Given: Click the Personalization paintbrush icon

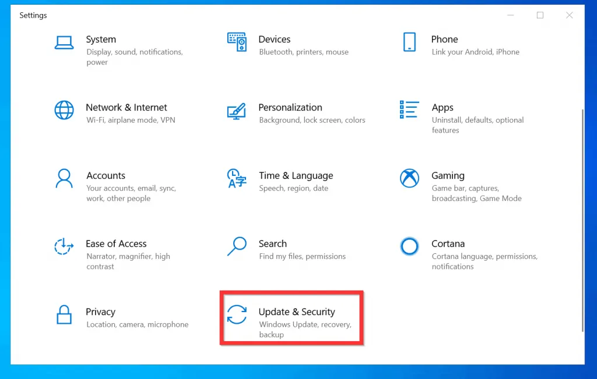Looking at the screenshot, I should [x=237, y=111].
